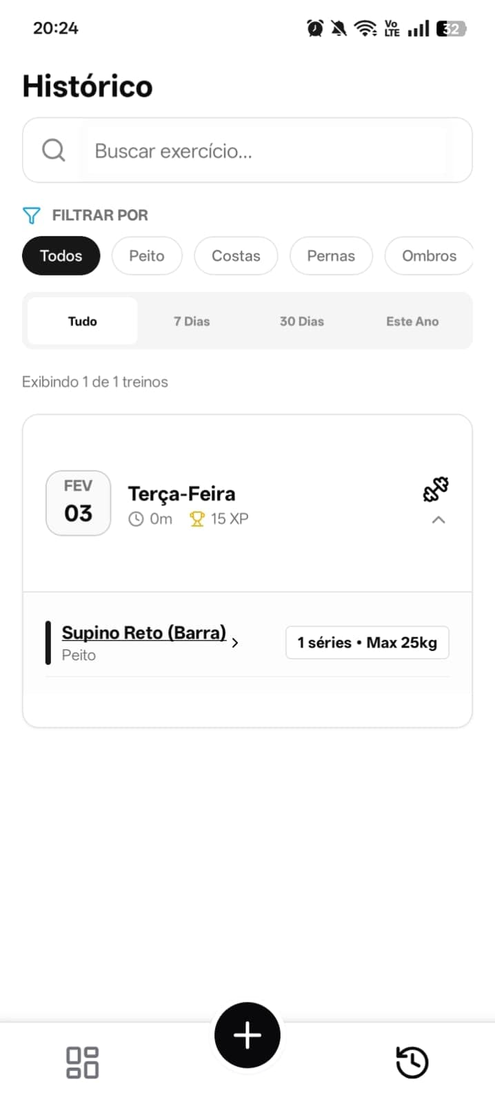
Task: Enable the Peito filter chip
Action: [x=147, y=255]
